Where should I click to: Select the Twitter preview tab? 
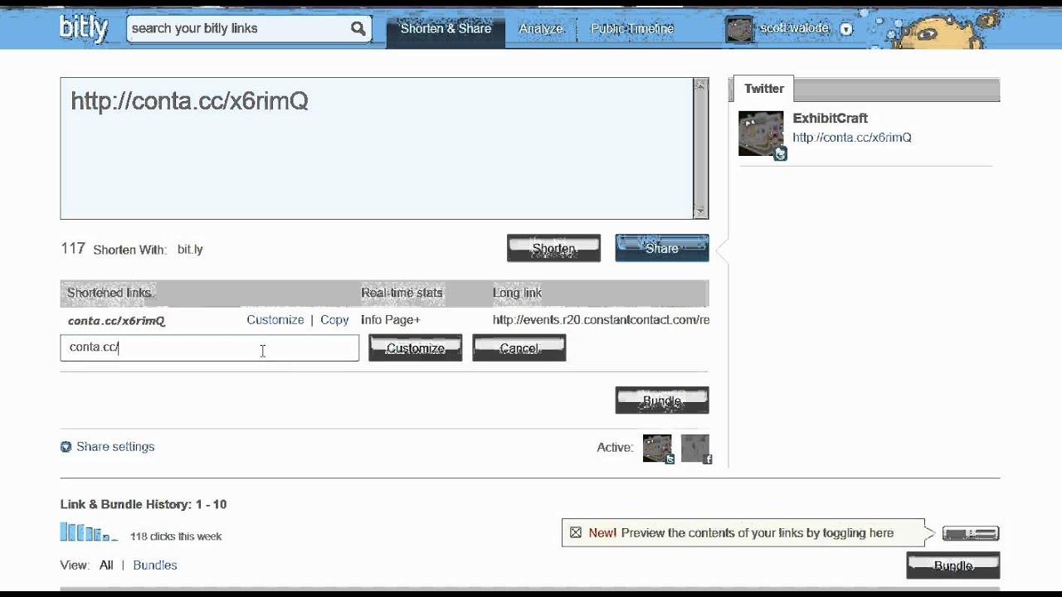point(764,89)
